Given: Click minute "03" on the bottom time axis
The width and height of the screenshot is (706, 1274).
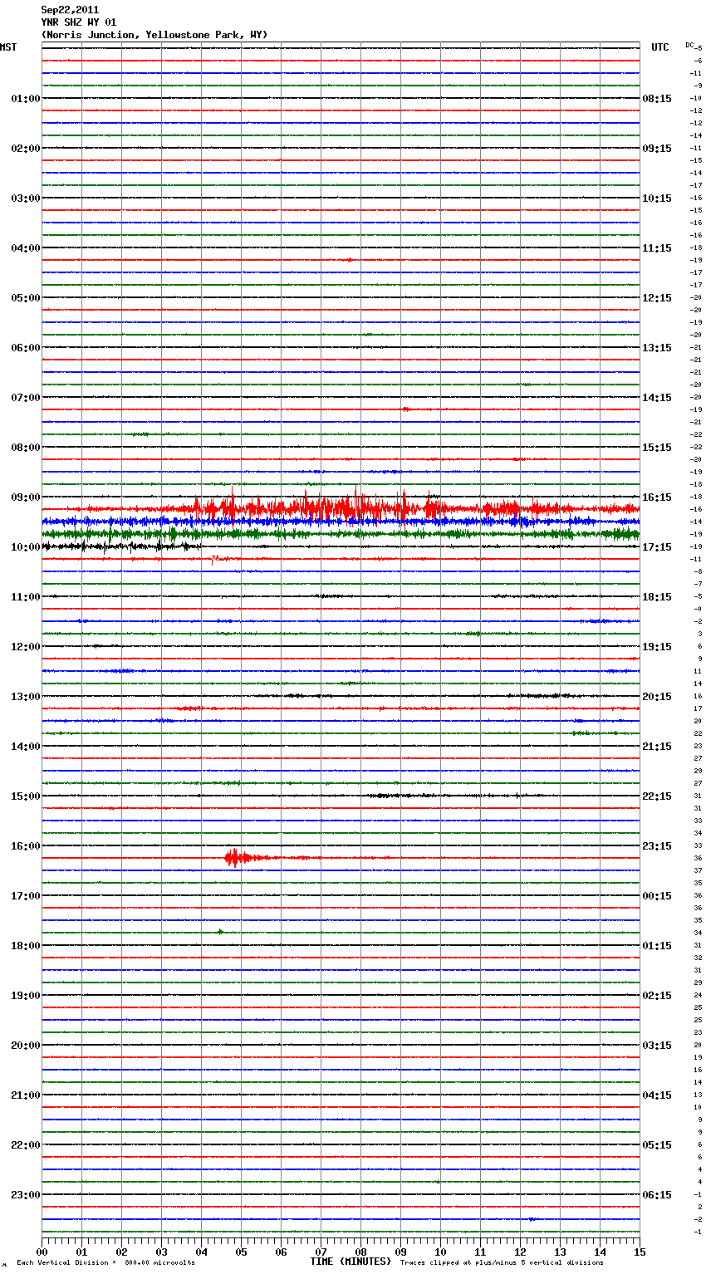Looking at the screenshot, I should click(161, 1252).
